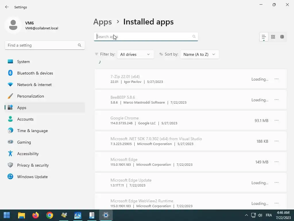Launch File Explorer from the taskbar
Image resolution: width=294 pixels, height=221 pixels.
click(x=21, y=215)
